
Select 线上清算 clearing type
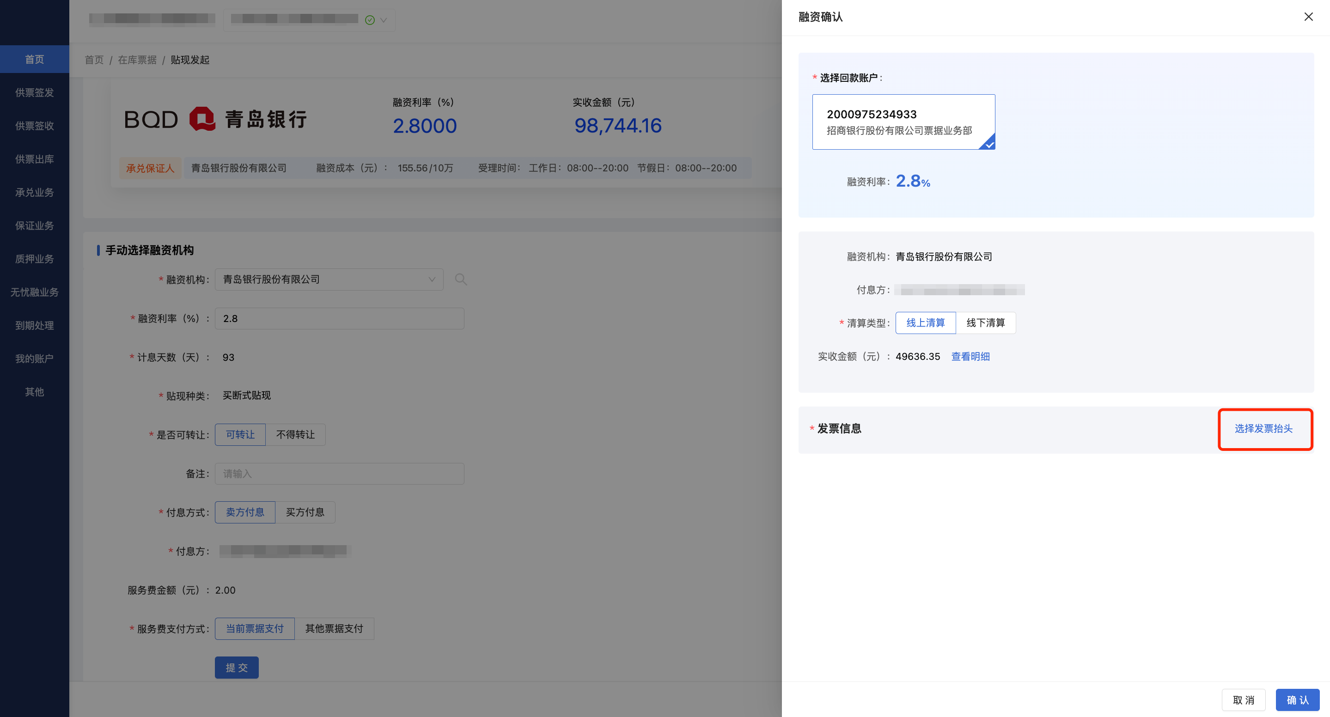[925, 322]
